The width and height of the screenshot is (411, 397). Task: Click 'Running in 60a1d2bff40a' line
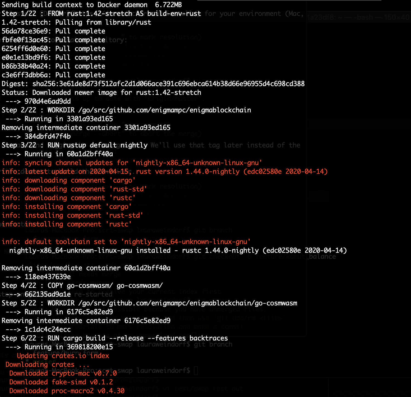pyautogui.click(x=59, y=154)
